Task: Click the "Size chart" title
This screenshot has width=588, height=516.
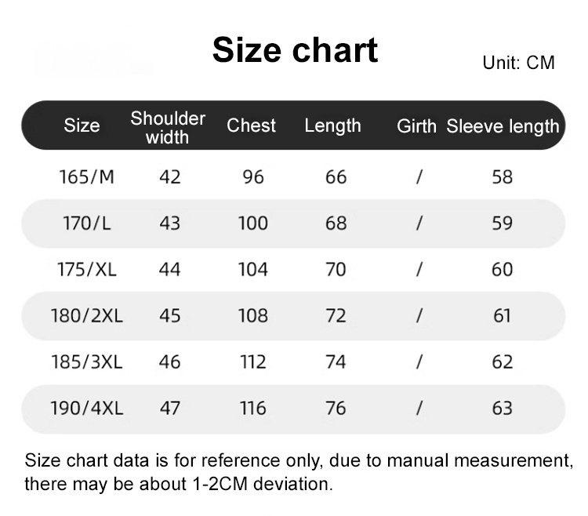Action: (295, 50)
